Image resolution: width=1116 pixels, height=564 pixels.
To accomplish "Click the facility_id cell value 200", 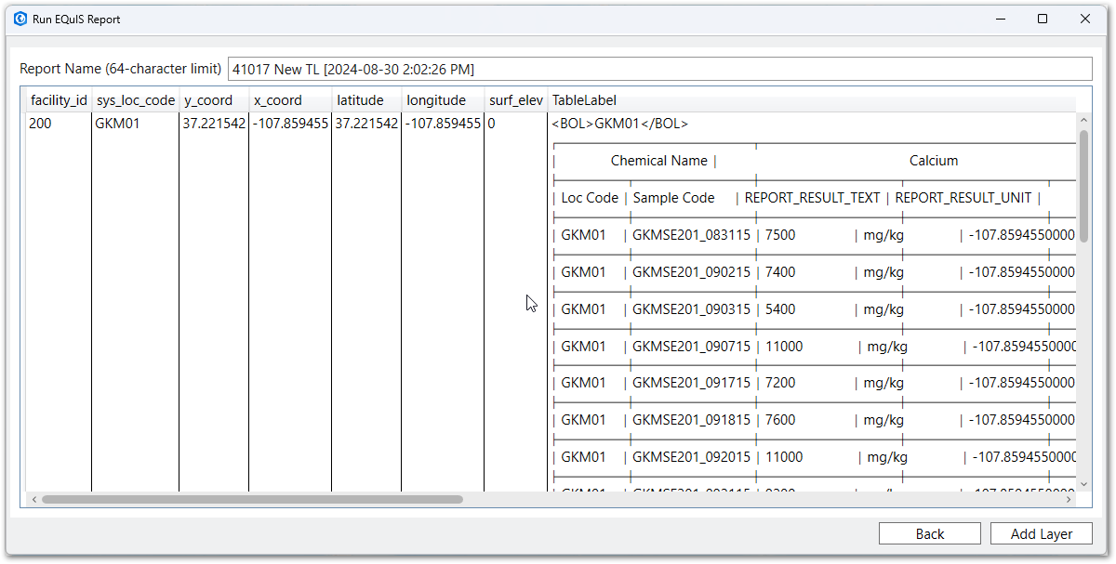I will point(40,124).
